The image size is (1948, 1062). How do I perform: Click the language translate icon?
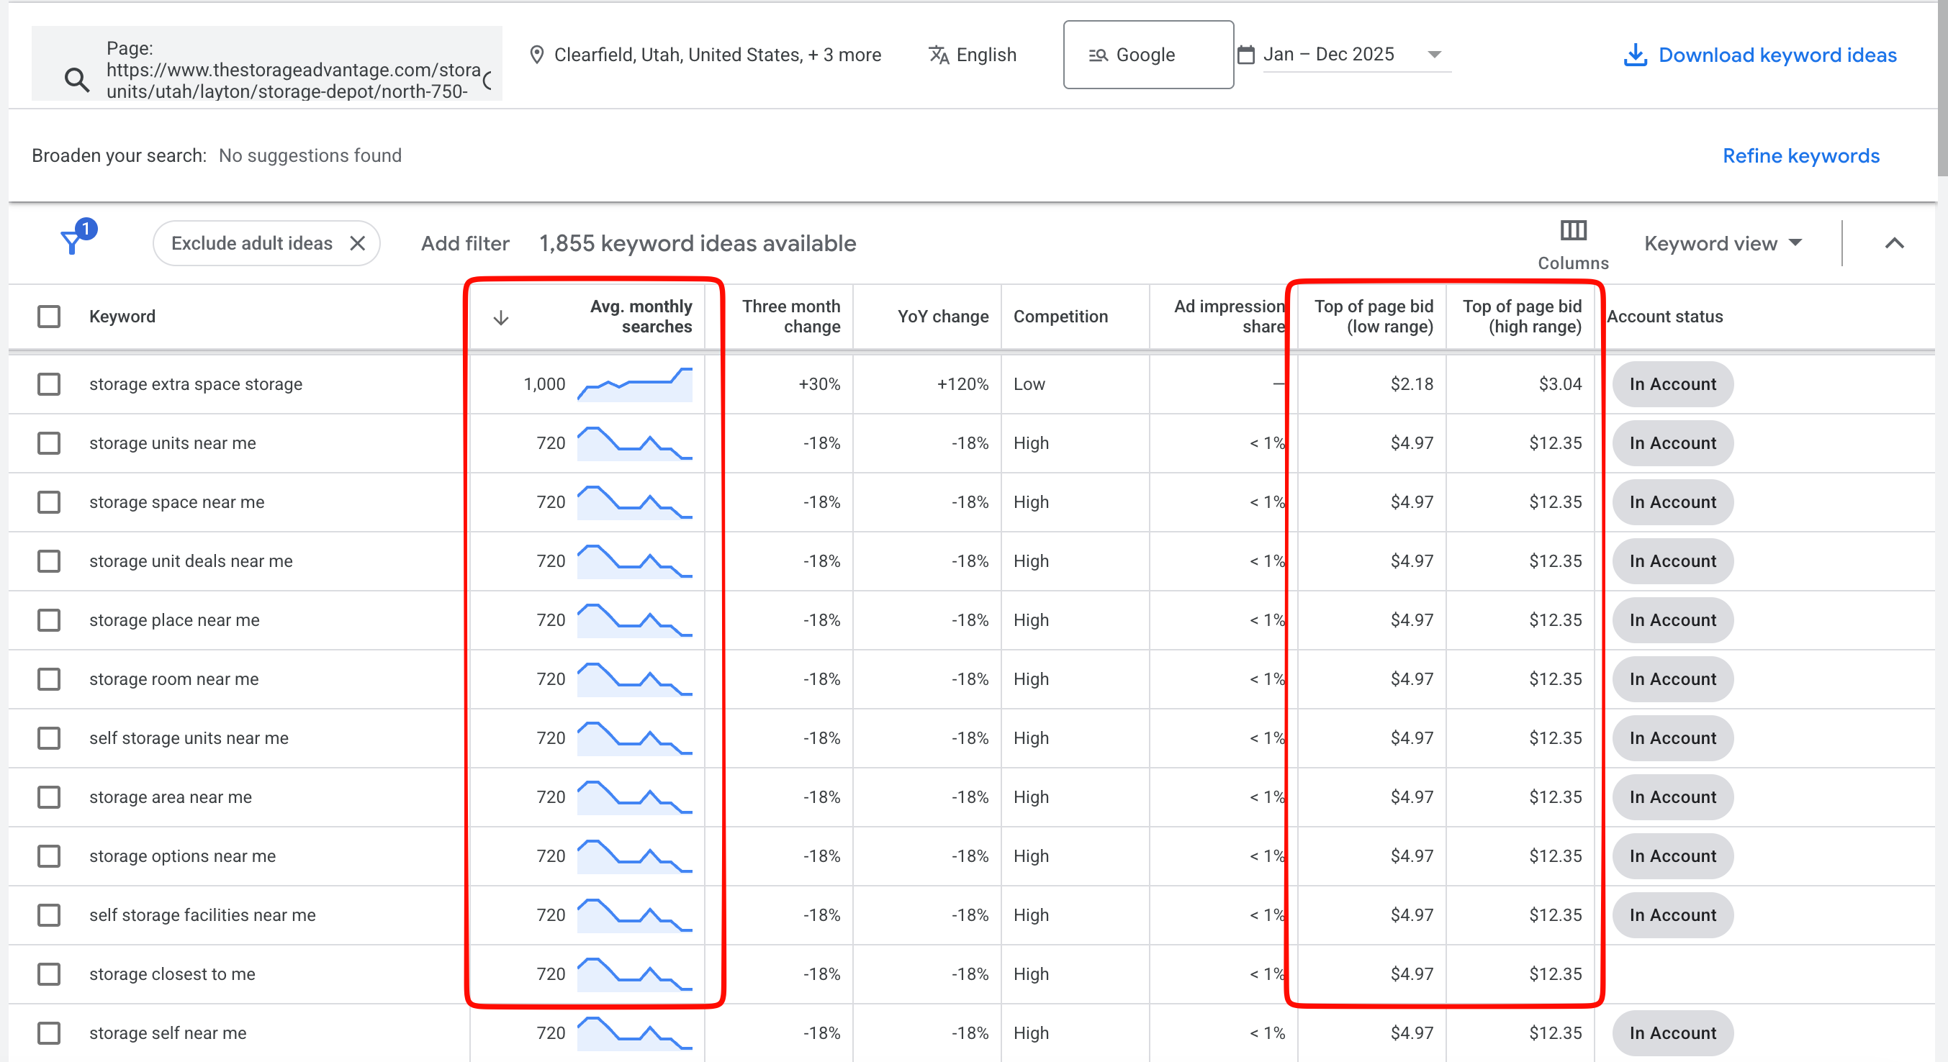[939, 55]
